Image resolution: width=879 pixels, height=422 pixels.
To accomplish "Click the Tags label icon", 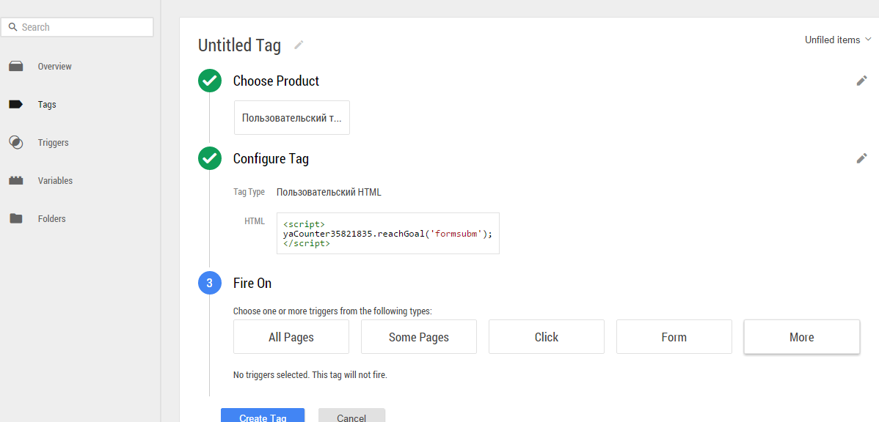I will point(16,105).
